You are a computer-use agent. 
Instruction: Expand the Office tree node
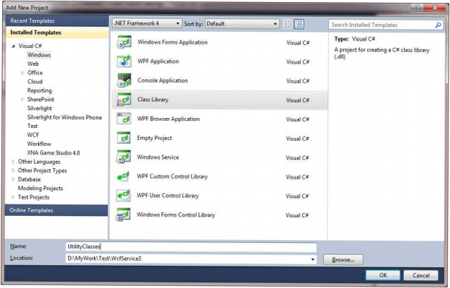[x=22, y=73]
